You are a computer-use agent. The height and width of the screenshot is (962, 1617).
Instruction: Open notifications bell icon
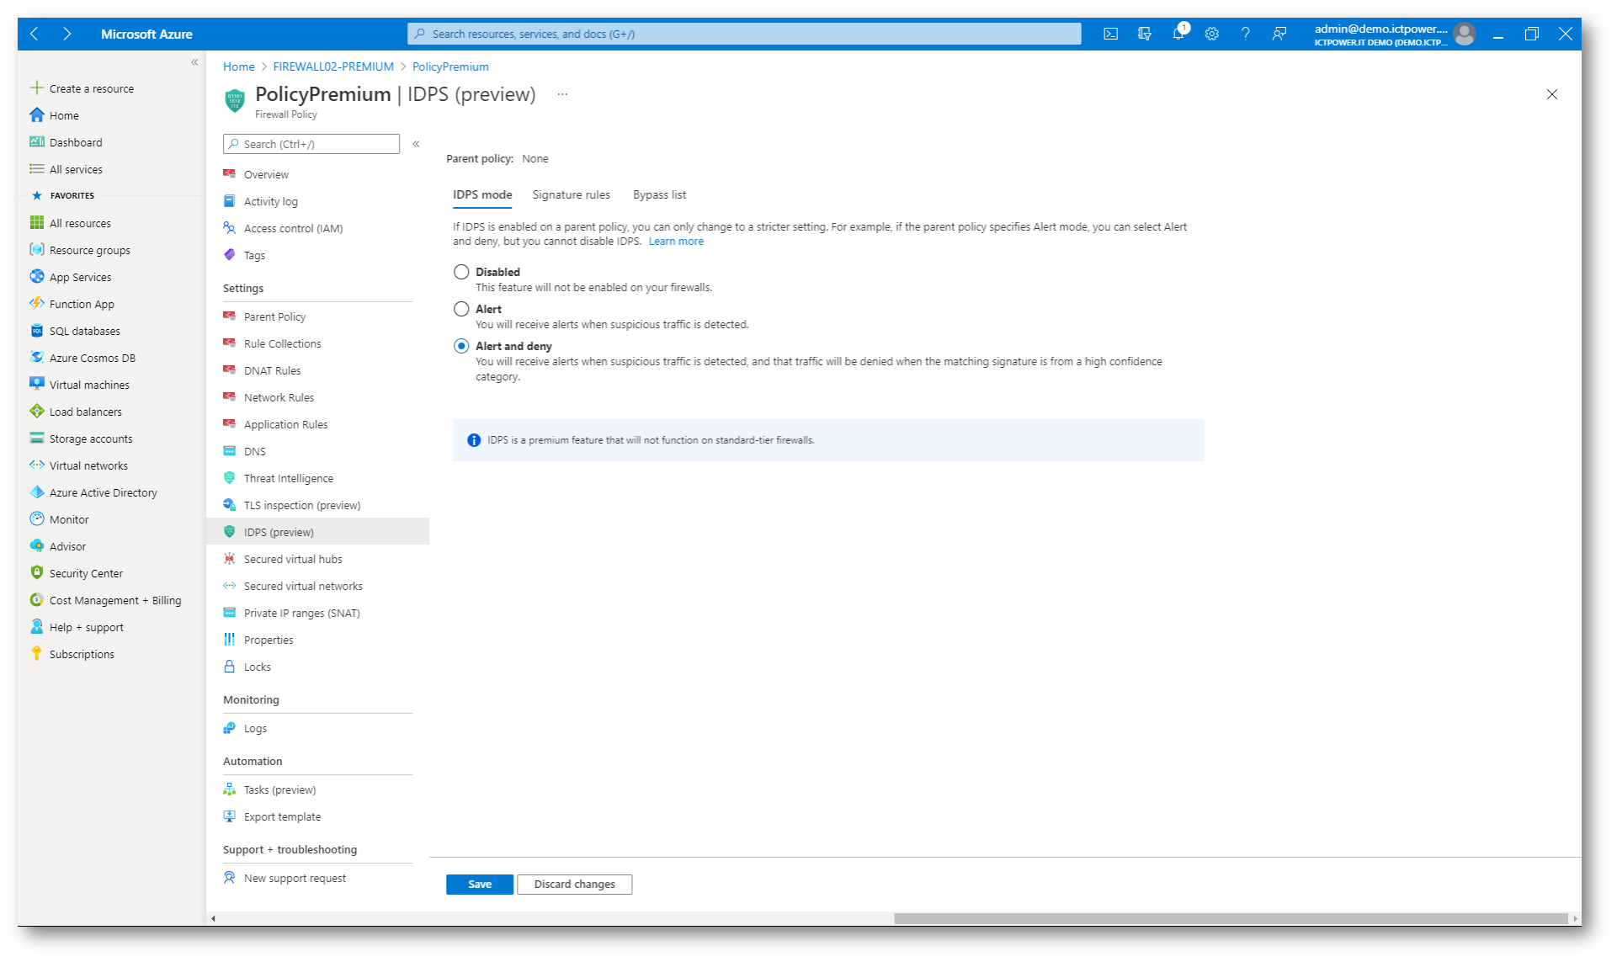[1178, 34]
